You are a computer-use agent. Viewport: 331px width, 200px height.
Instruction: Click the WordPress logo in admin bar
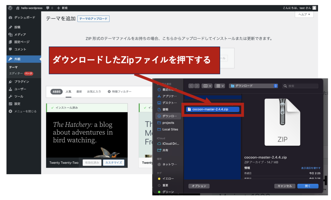pos(10,8)
